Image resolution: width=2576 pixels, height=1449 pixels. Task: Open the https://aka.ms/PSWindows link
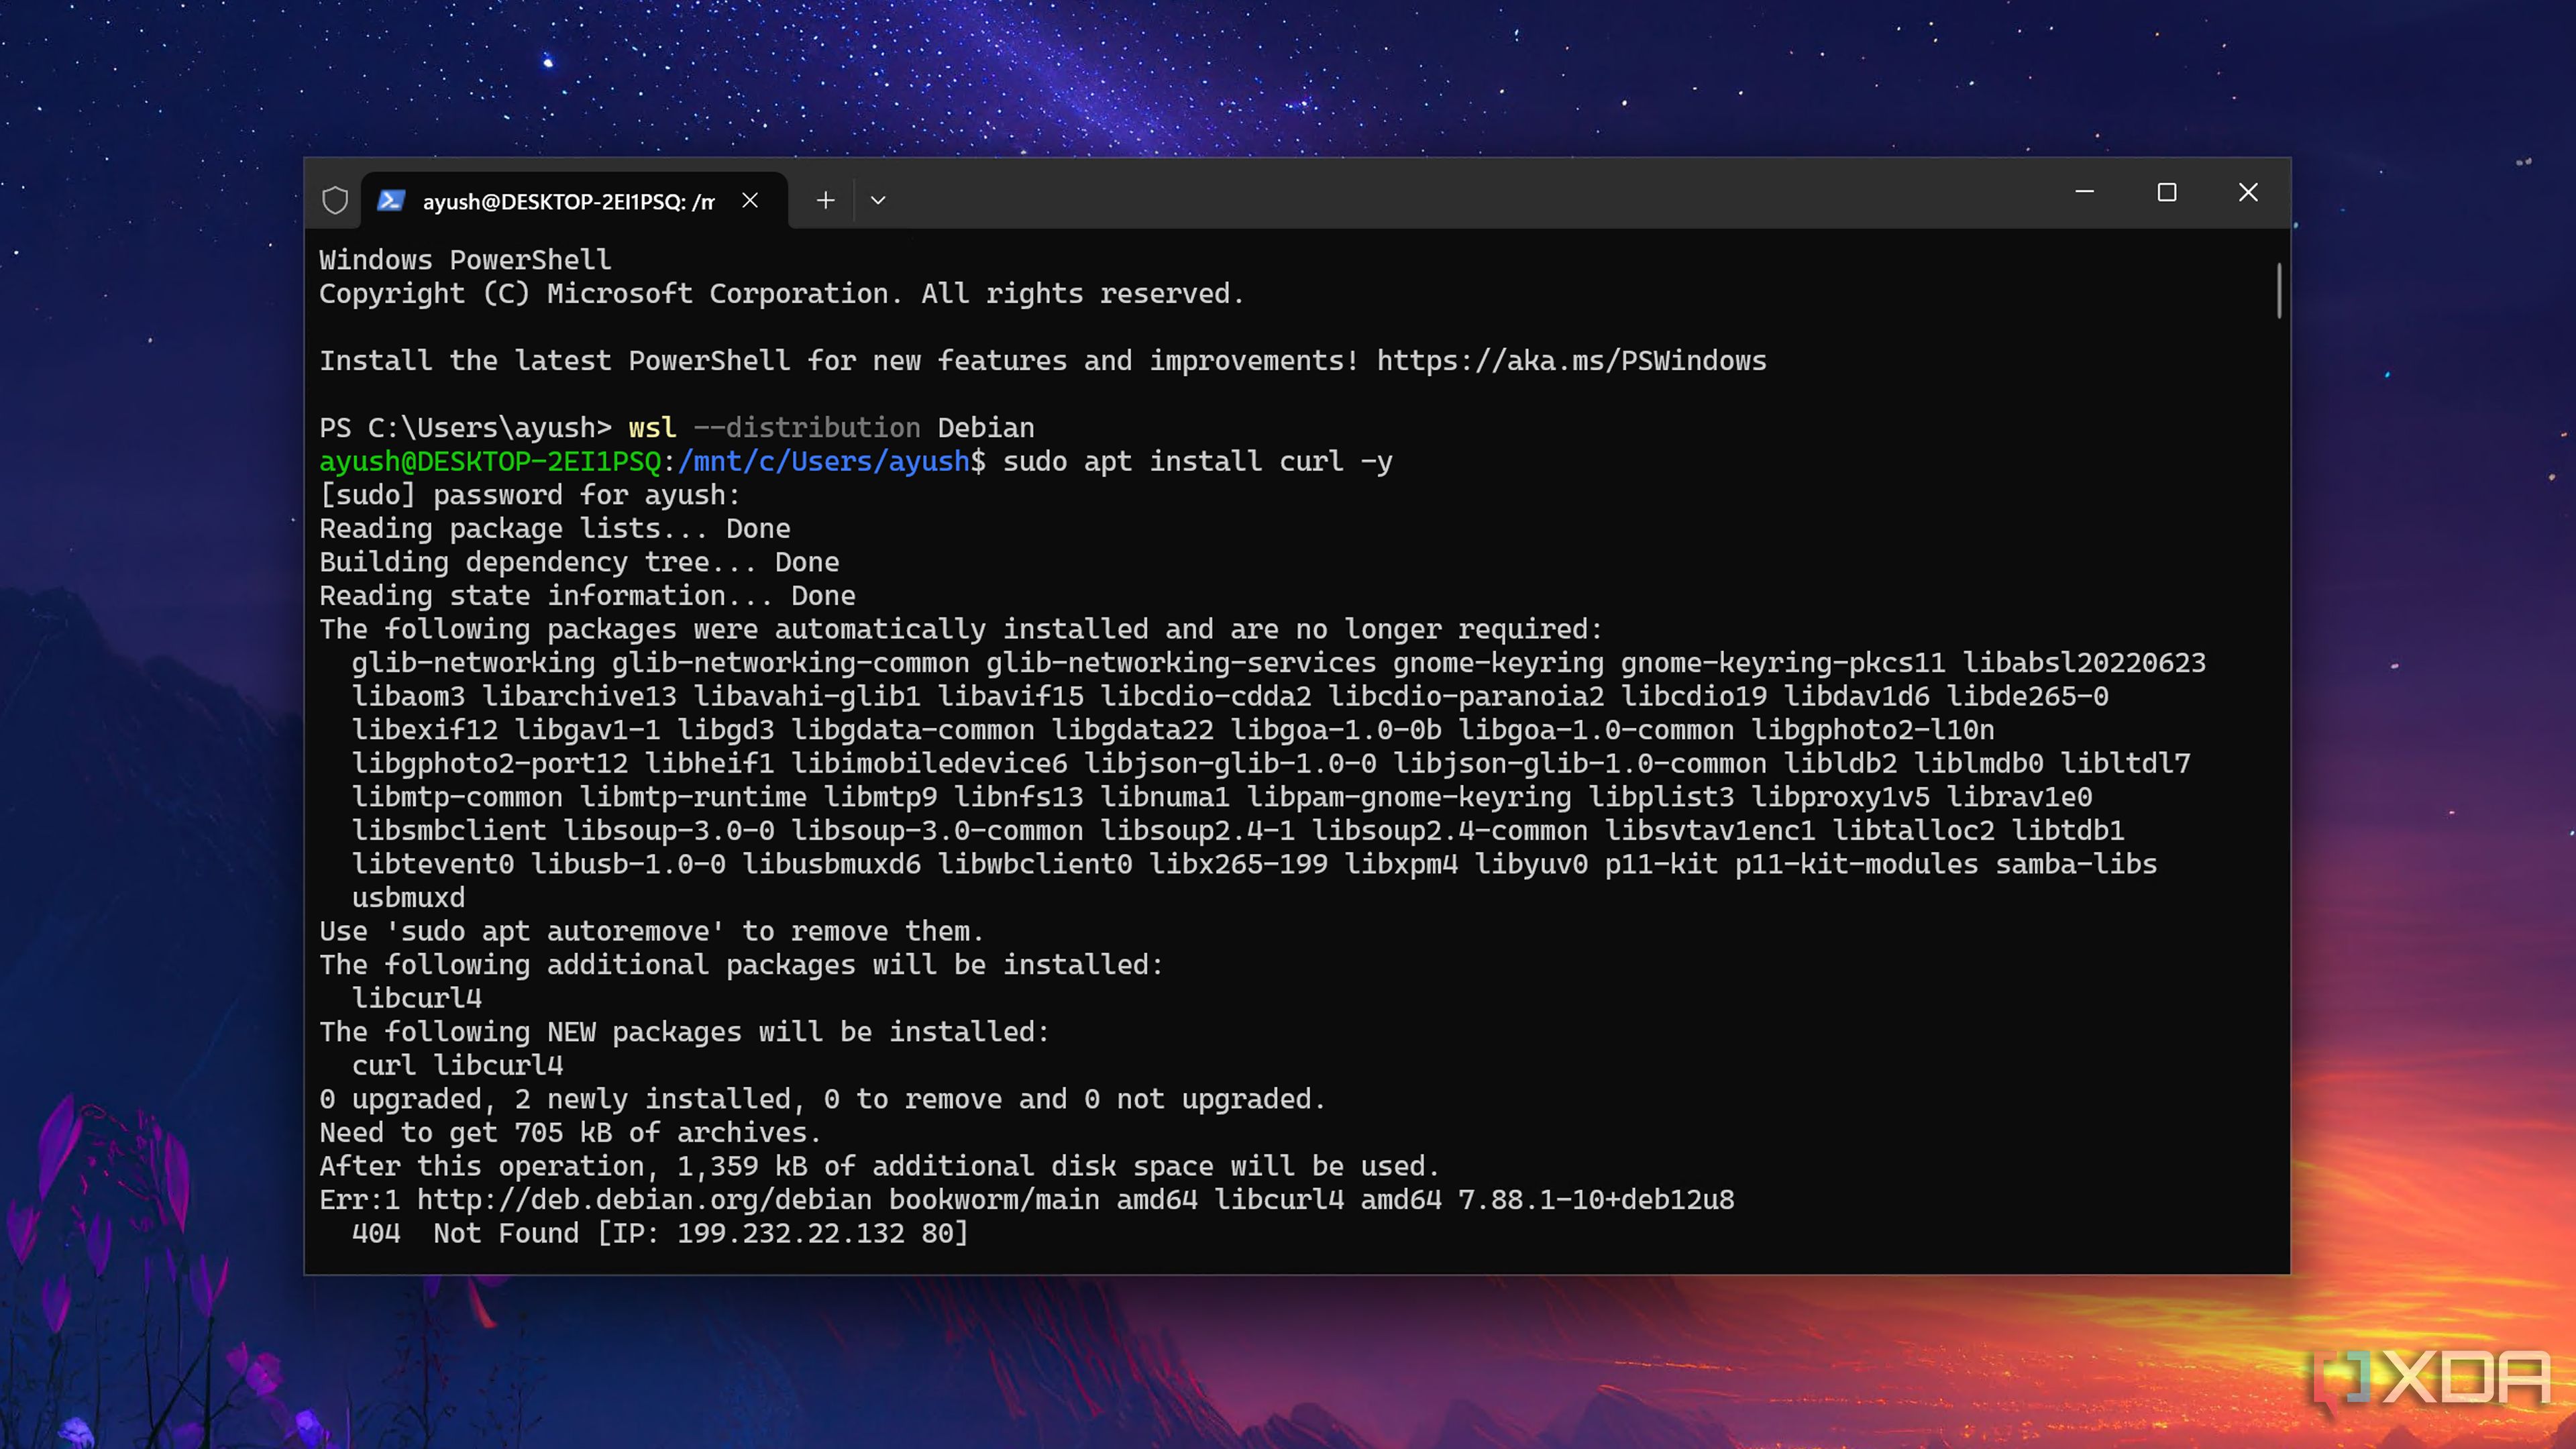[x=1571, y=361]
